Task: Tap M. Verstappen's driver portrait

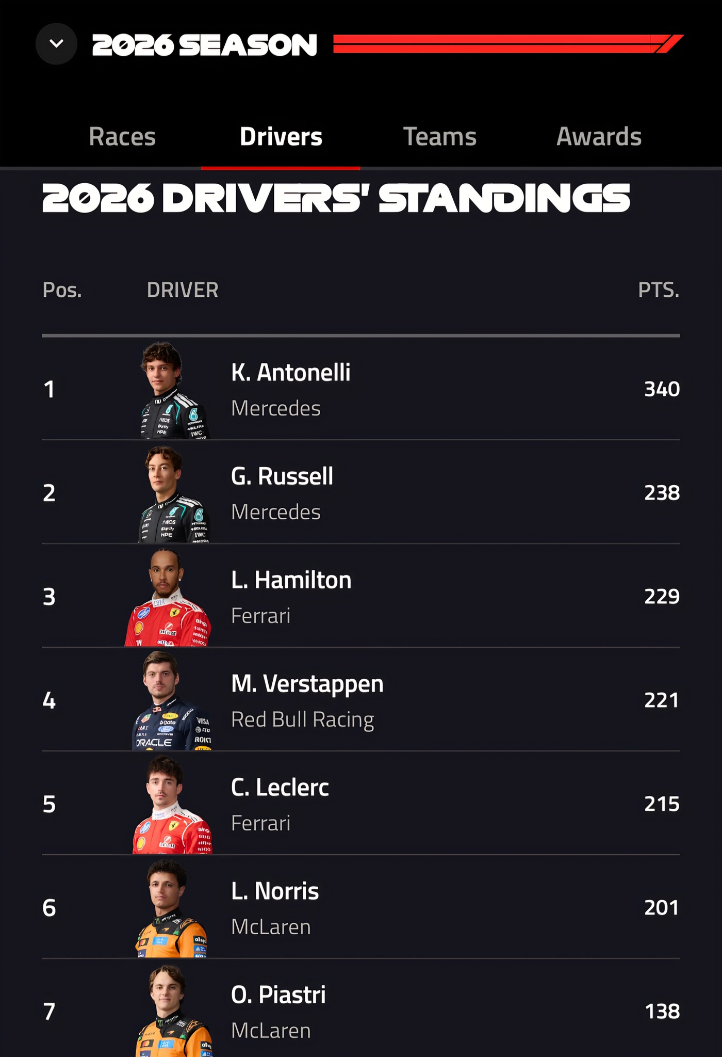Action: pos(172,701)
